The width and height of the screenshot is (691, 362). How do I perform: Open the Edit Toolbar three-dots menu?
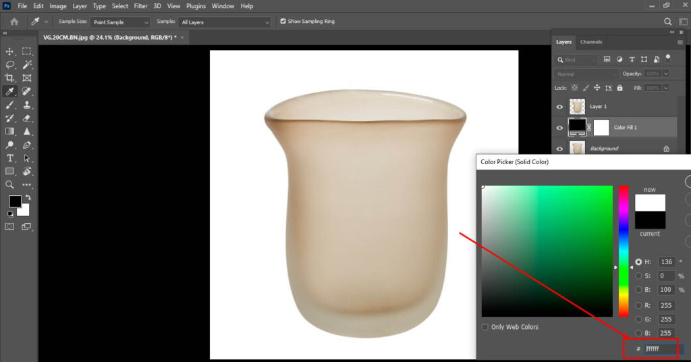[x=27, y=185]
